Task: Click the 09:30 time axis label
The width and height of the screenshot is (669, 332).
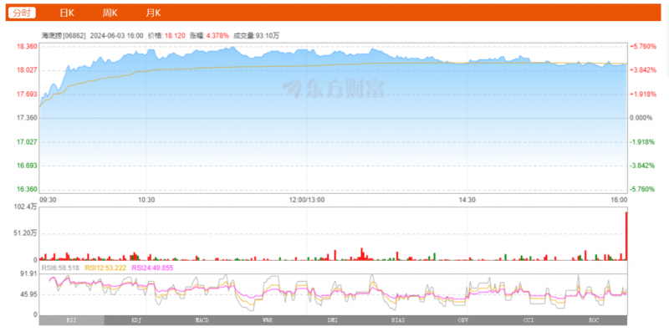Action: point(47,200)
